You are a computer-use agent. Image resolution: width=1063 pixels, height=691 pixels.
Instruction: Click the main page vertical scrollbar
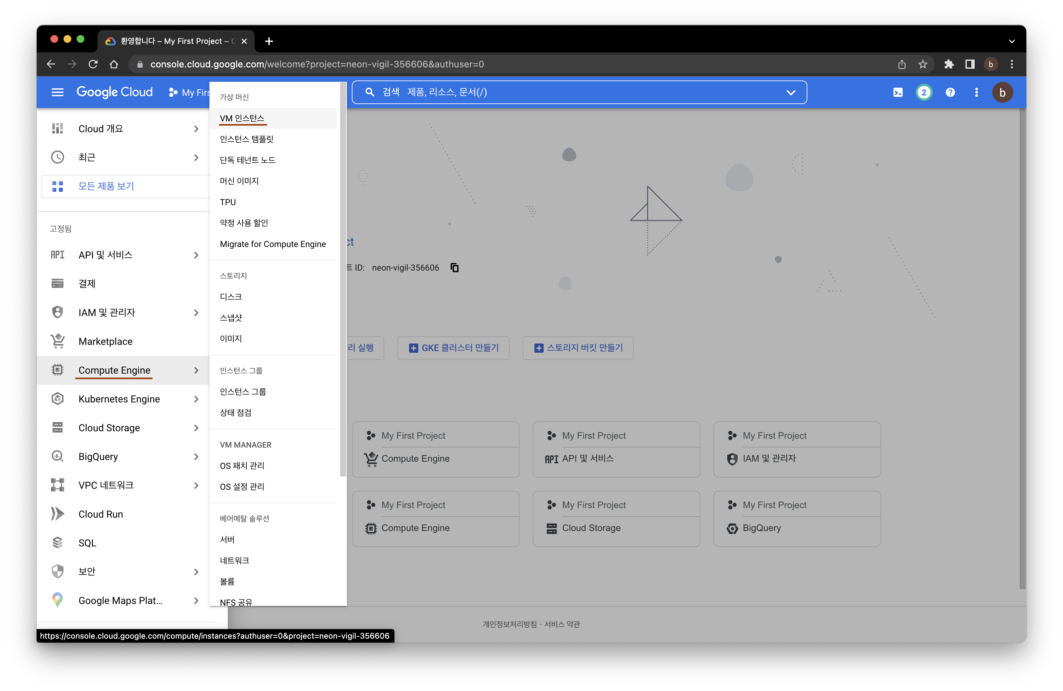point(1022,348)
